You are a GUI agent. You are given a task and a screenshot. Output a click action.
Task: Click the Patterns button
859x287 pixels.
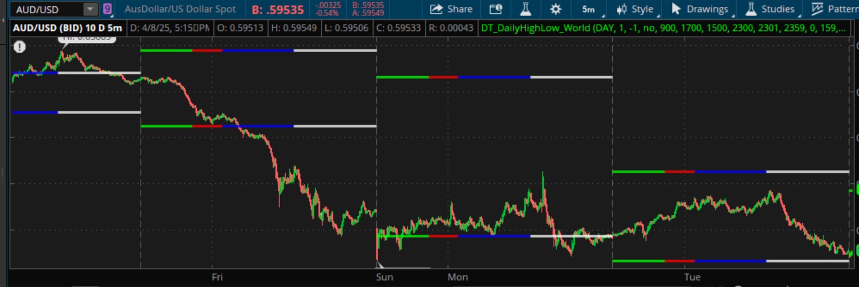tap(835, 9)
